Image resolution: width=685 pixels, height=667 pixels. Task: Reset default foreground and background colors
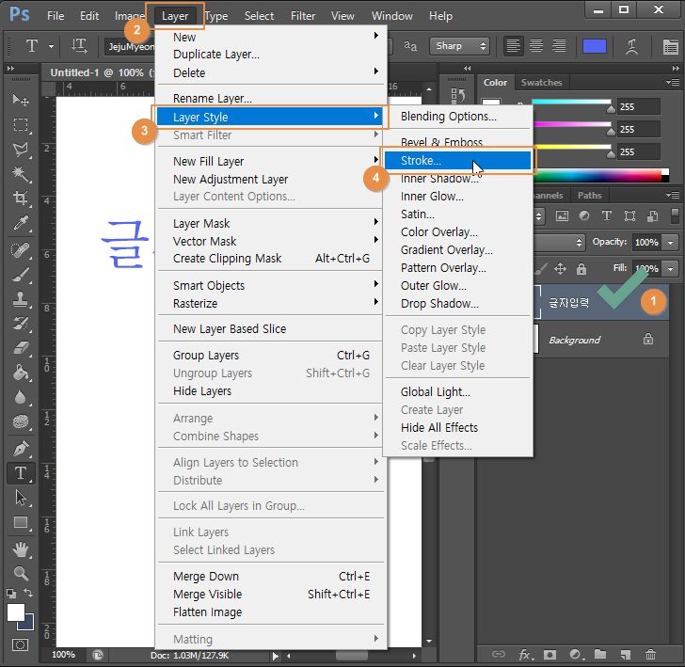[x=11, y=594]
